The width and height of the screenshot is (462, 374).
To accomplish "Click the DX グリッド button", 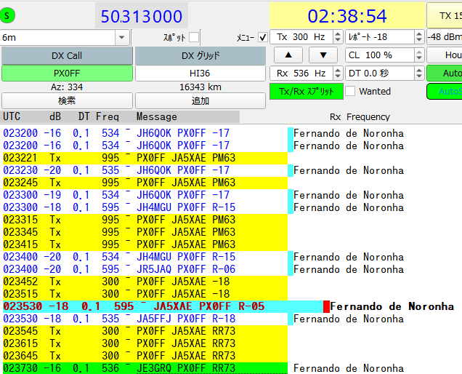I will click(x=200, y=55).
